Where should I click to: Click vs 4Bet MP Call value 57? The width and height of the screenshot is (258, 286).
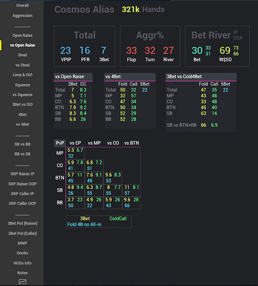click(x=134, y=96)
